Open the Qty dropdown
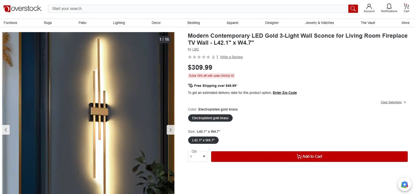 (197, 156)
